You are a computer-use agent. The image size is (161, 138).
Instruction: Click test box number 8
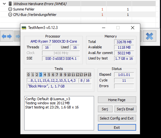(x=61, y=75)
